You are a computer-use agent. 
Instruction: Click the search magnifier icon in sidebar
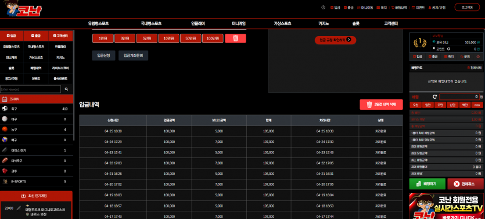point(66,89)
